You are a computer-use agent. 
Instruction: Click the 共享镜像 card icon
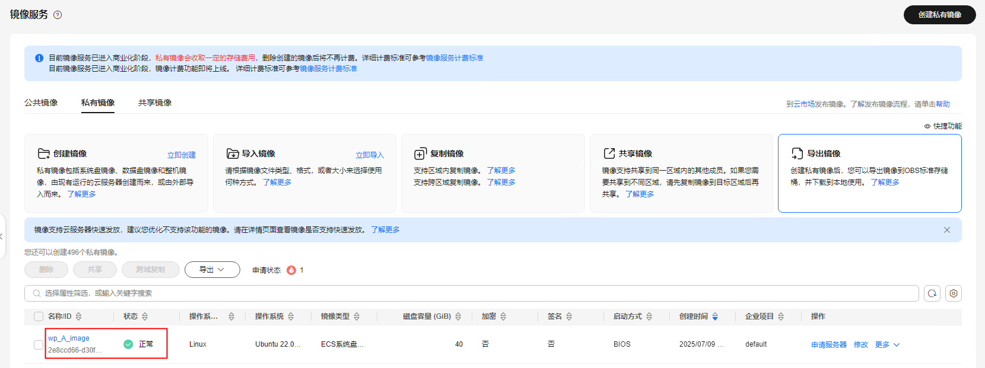click(609, 153)
